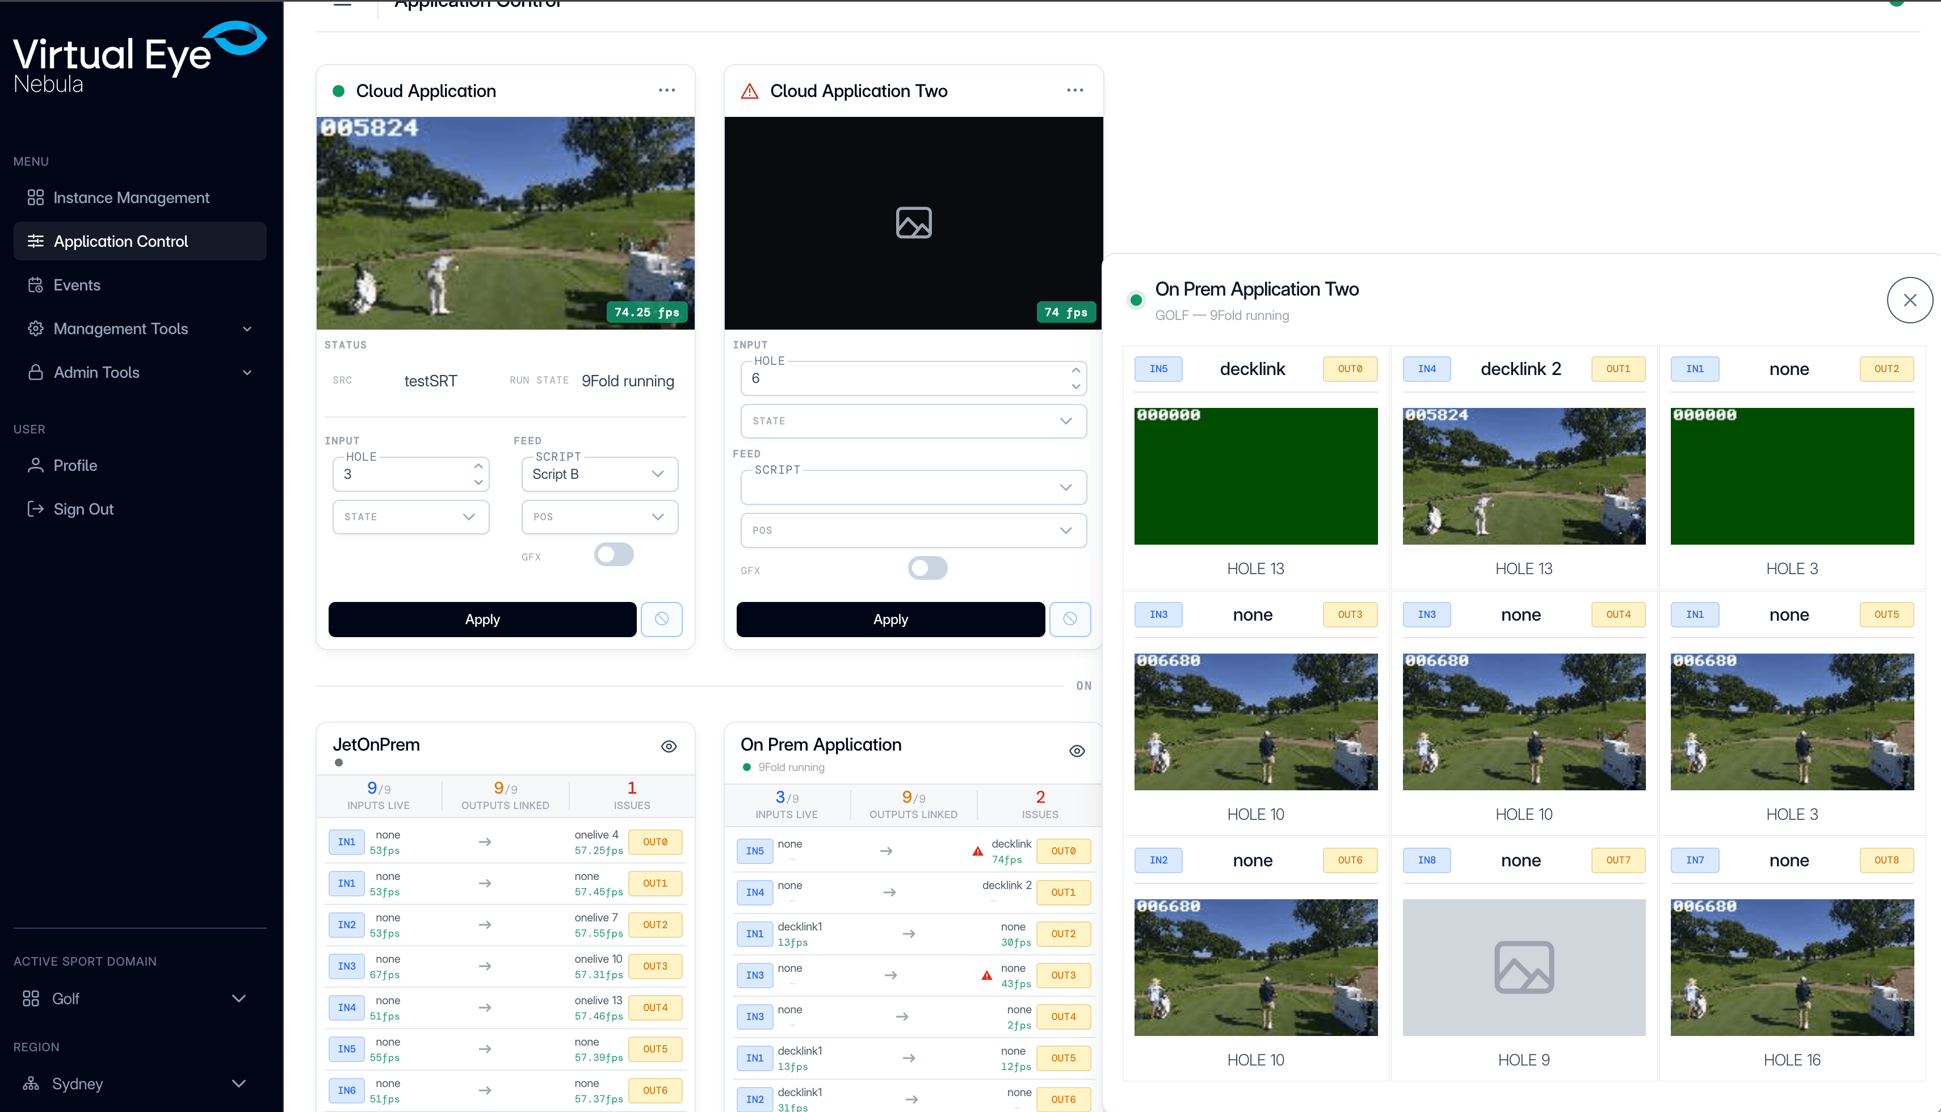Increment HOLE value 3 in Cloud Application

click(478, 466)
